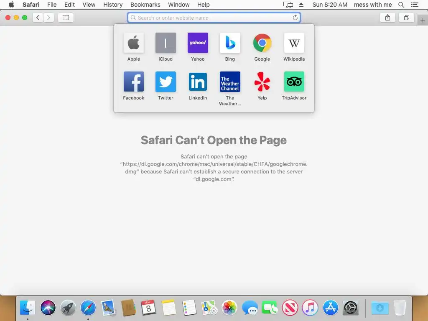Screen dimensions: 428x321
Task: Add a new tab with the plus button
Action: coord(423,20)
